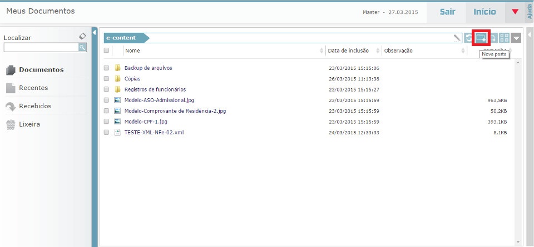Open TESTE-XML-NFe-02.xml
This screenshot has height=247, width=534.
coord(154,133)
